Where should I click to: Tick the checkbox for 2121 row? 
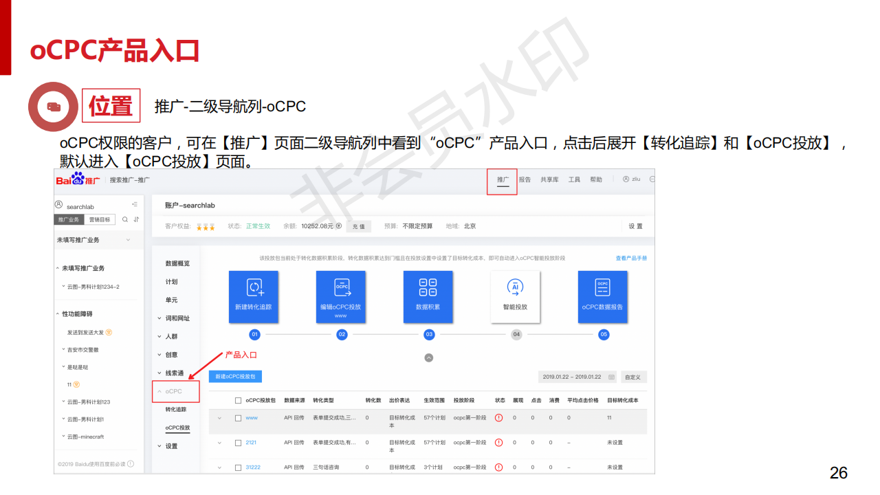coord(238,442)
